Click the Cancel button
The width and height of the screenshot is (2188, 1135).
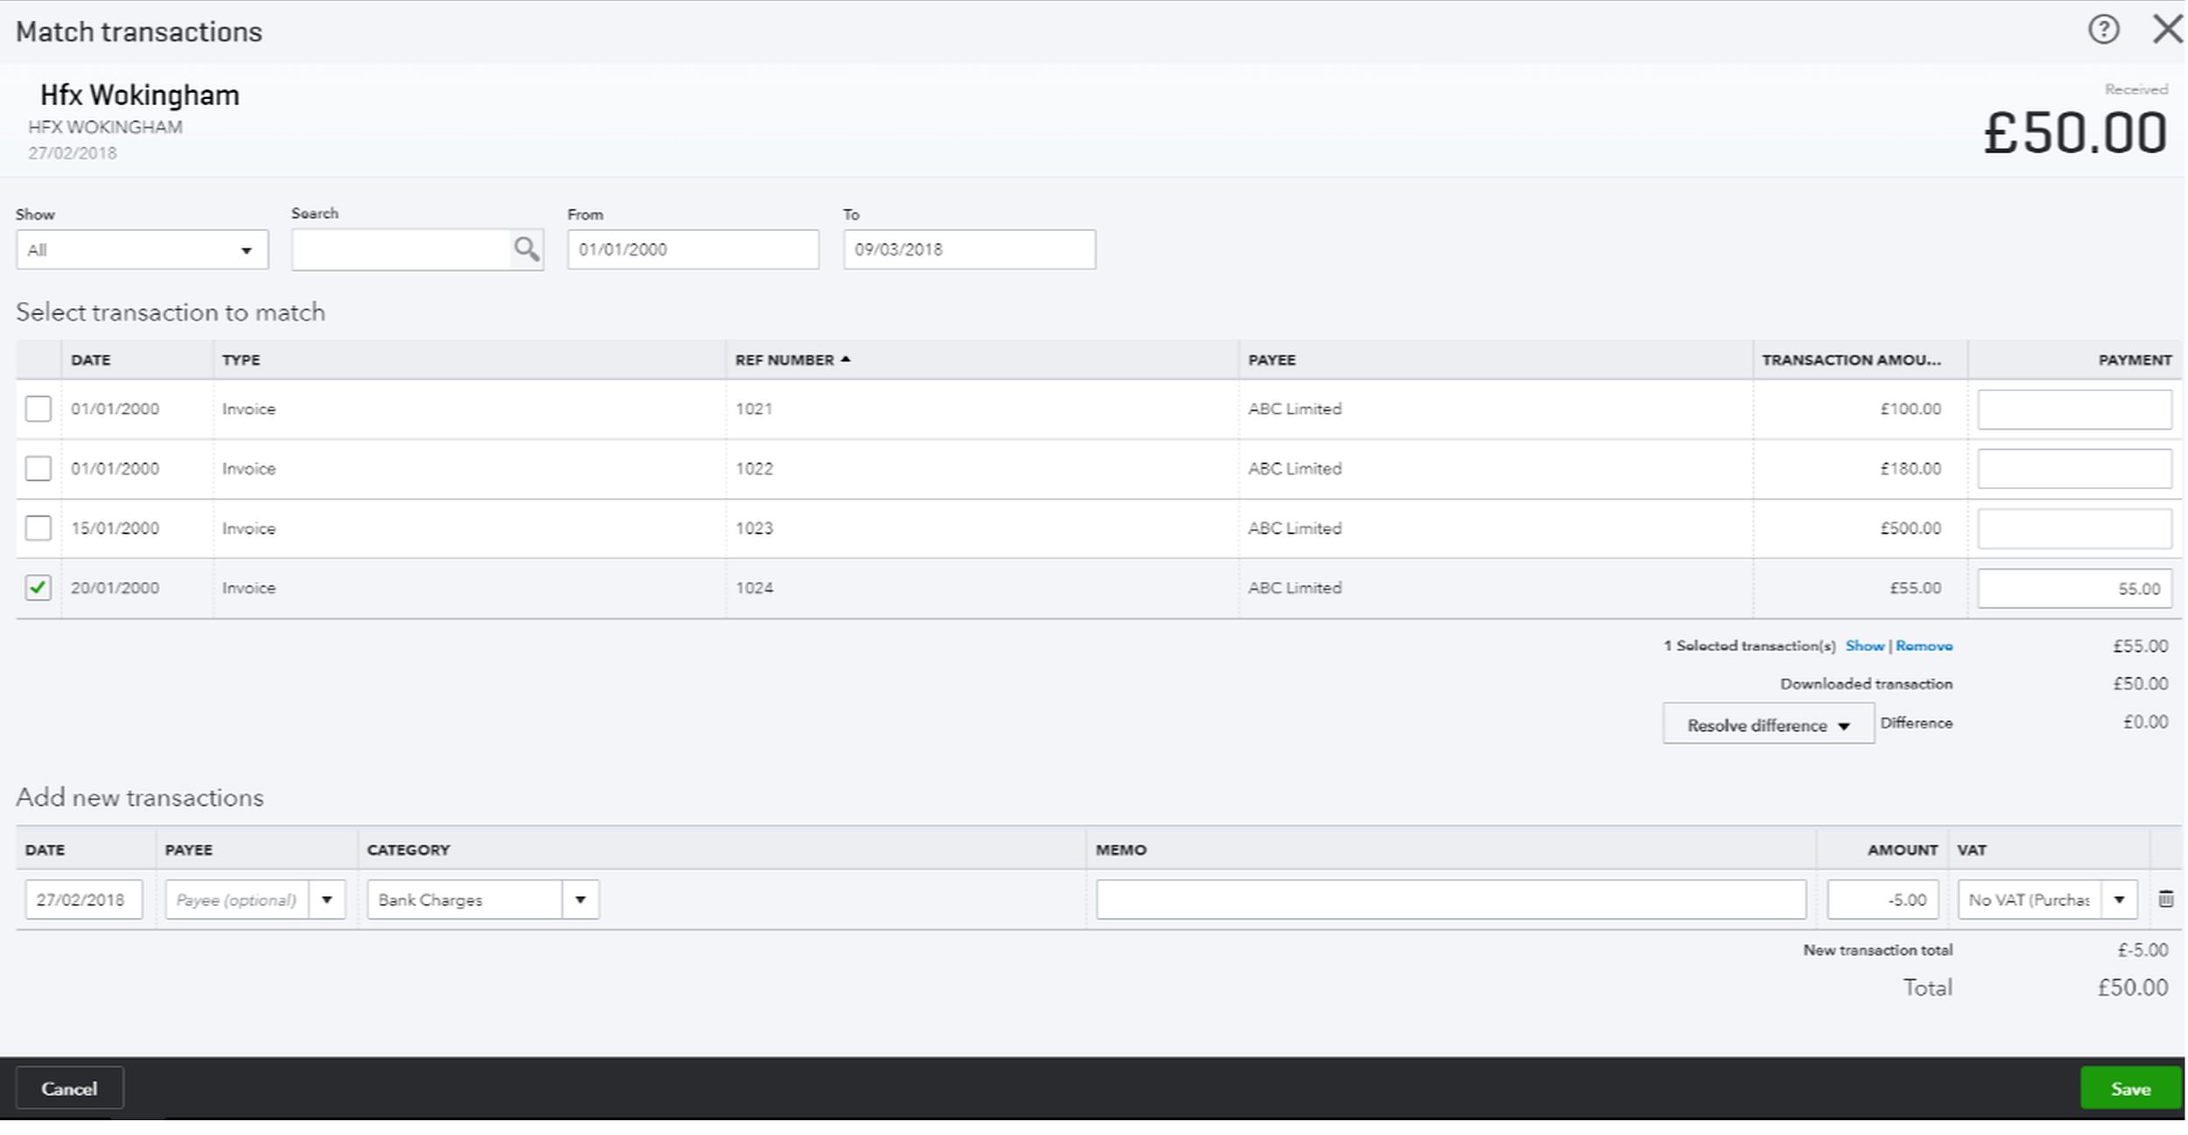click(69, 1089)
